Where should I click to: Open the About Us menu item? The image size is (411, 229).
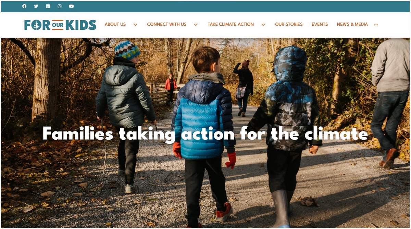pyautogui.click(x=115, y=24)
